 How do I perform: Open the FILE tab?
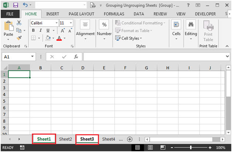10,14
